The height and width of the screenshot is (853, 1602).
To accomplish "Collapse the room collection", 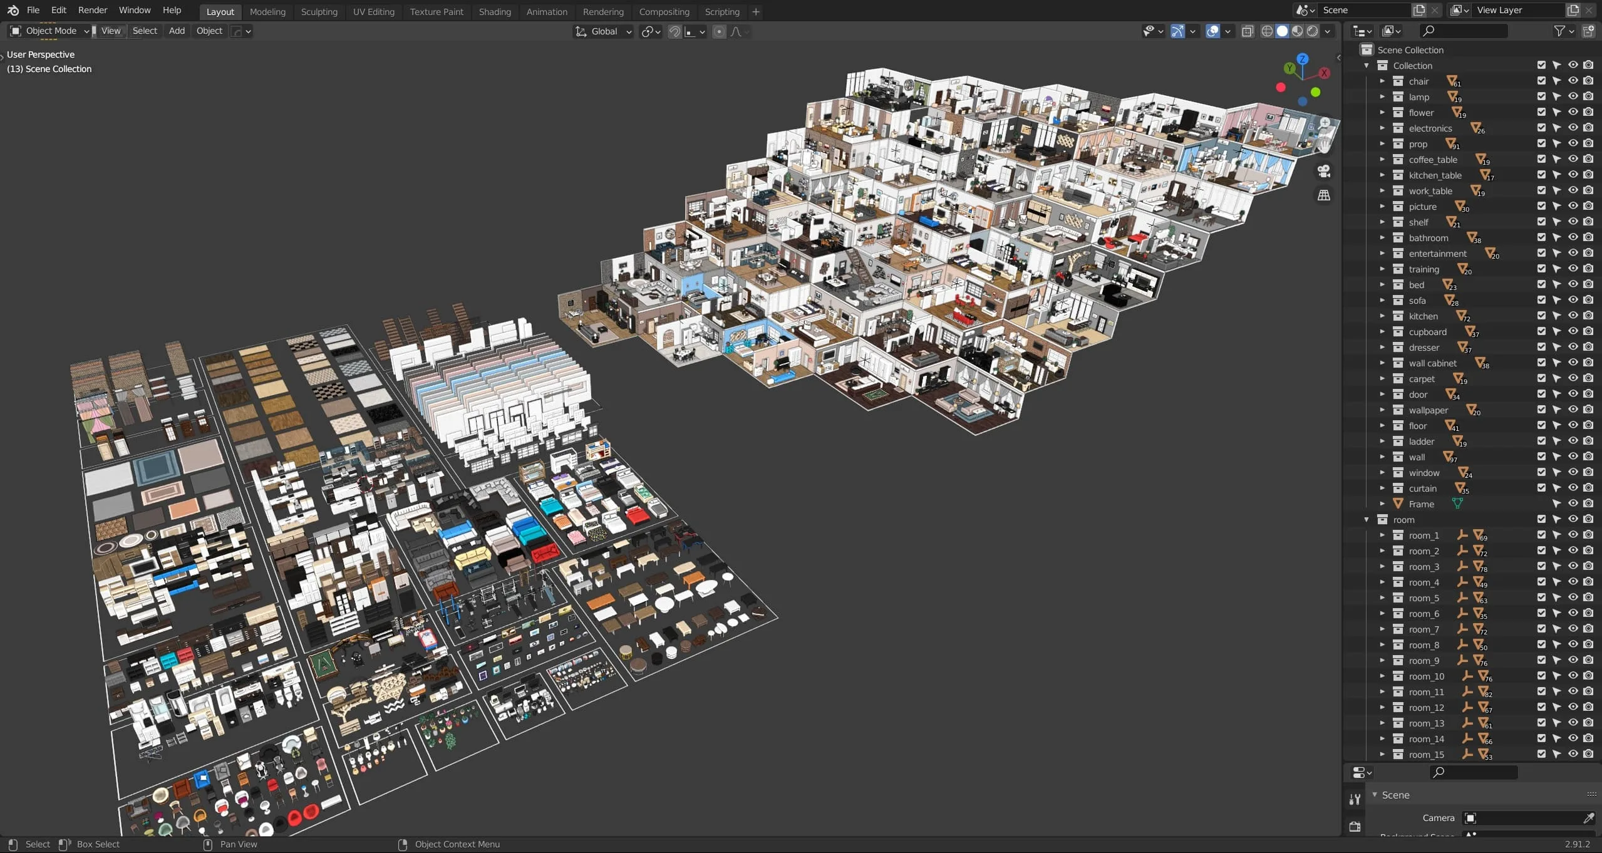I will pos(1367,519).
